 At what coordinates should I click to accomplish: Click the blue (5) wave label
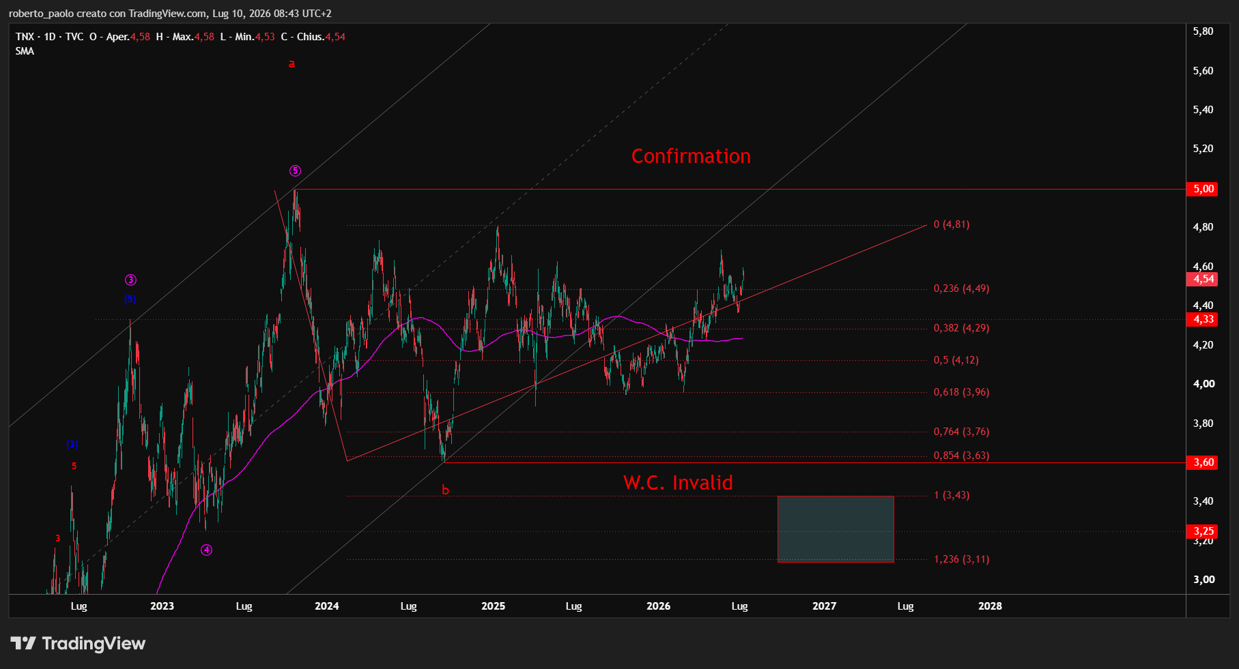(130, 299)
